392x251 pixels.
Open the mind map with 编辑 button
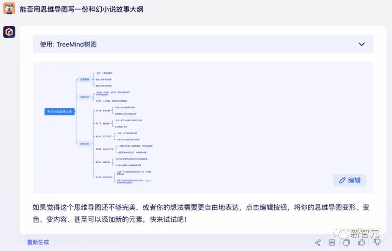(350, 180)
